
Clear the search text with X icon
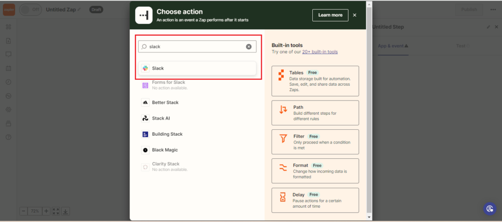pyautogui.click(x=249, y=47)
